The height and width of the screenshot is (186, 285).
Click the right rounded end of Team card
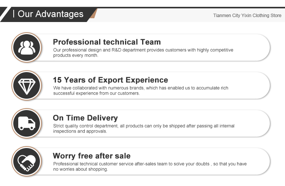pos(264,47)
